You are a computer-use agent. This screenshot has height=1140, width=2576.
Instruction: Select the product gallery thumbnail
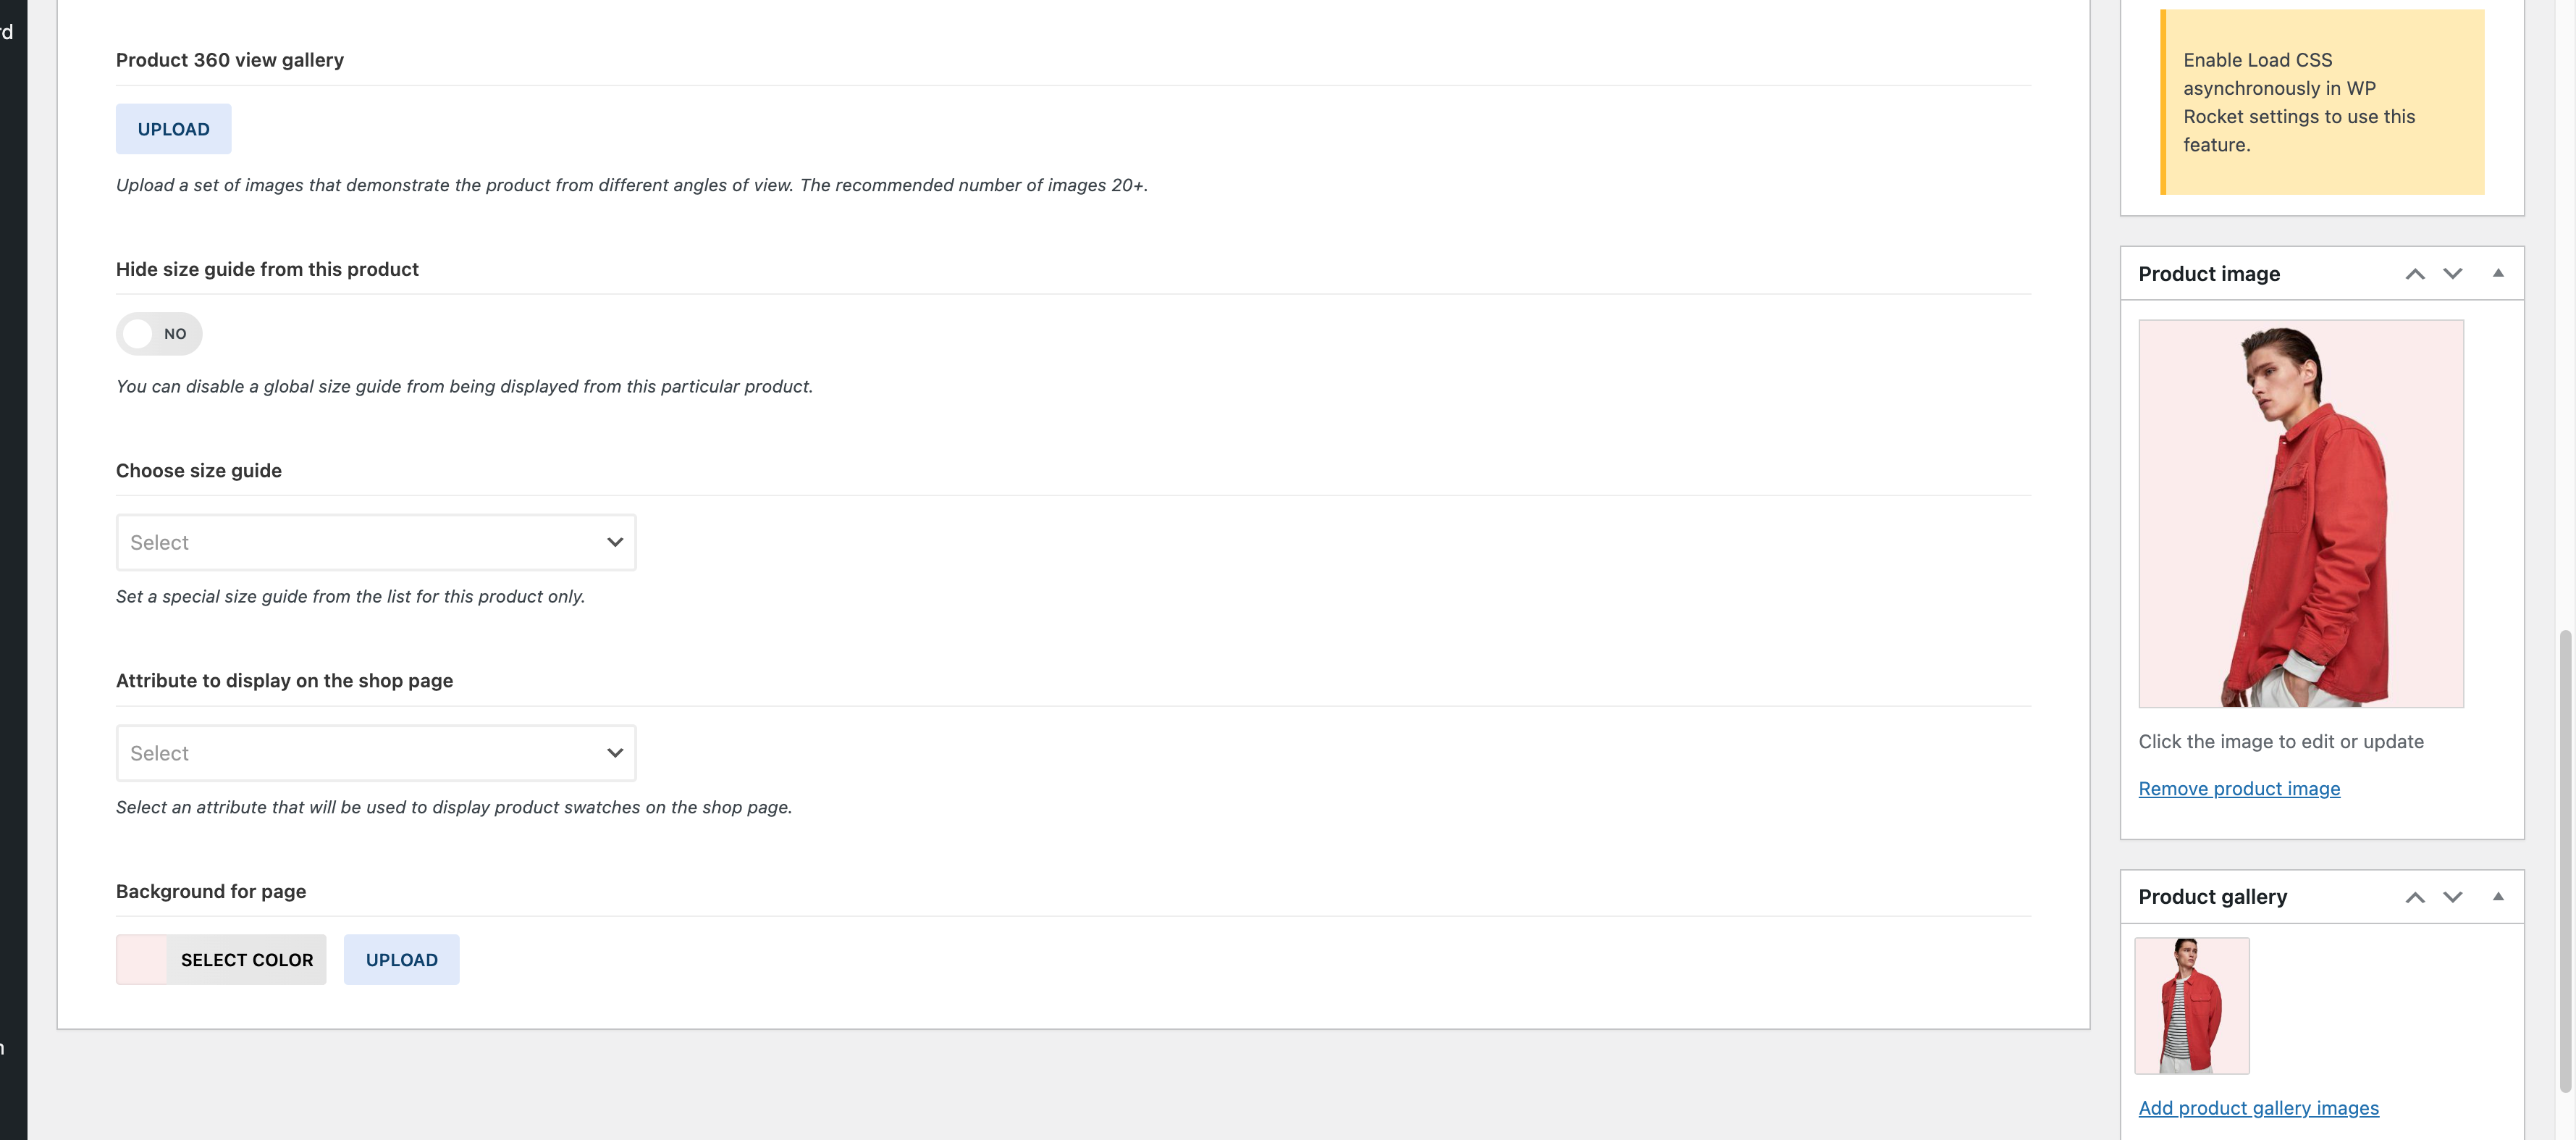point(2191,1006)
